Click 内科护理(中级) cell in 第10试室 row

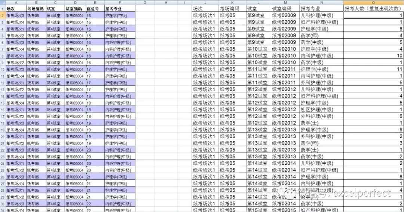(x=322, y=55)
